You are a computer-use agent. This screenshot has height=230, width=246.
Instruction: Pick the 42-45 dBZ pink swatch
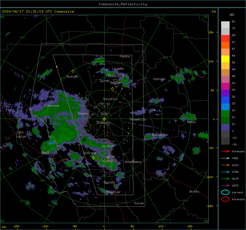(225, 79)
